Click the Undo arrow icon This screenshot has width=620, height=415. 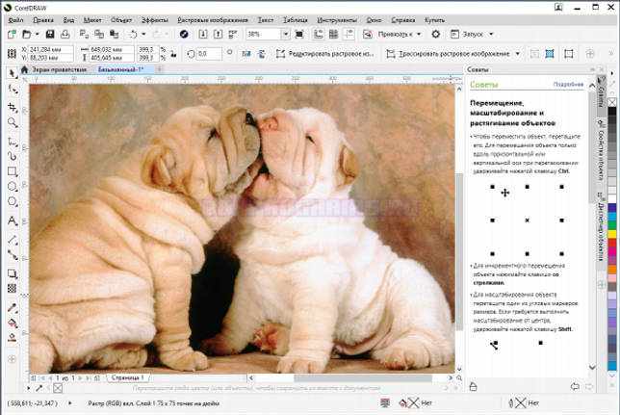133,34
